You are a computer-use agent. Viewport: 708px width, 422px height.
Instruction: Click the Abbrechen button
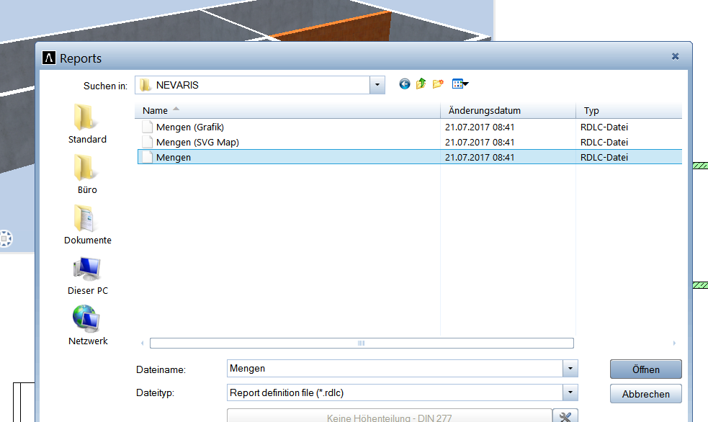coord(645,394)
